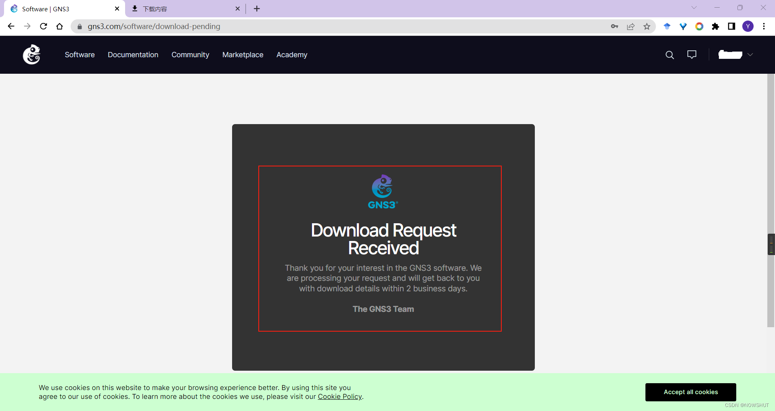
Task: Open the Academy menu item
Action: click(x=292, y=55)
